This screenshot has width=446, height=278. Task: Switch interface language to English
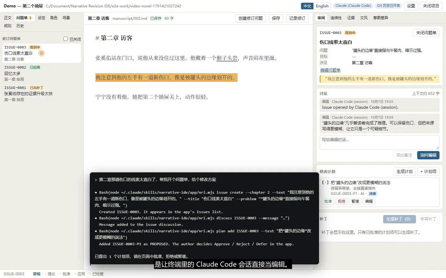click(322, 6)
